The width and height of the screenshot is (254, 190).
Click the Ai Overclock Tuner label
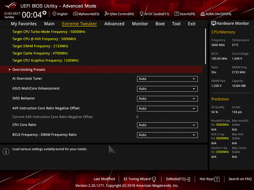27,79
